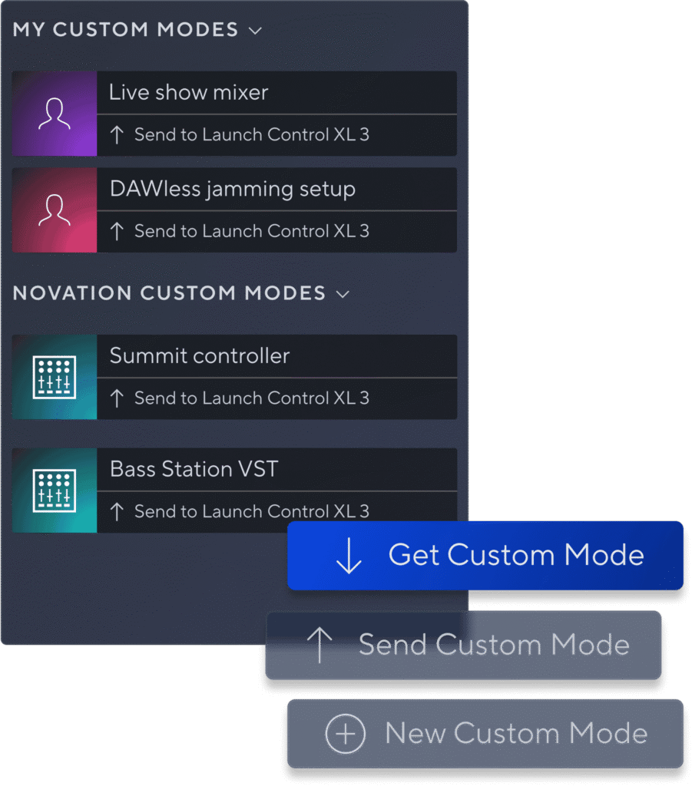692x786 pixels.
Task: Select the controller icon for Summit controller
Action: coord(54,376)
